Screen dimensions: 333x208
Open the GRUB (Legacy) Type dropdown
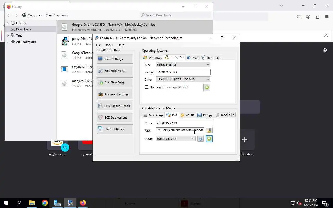[183, 65]
